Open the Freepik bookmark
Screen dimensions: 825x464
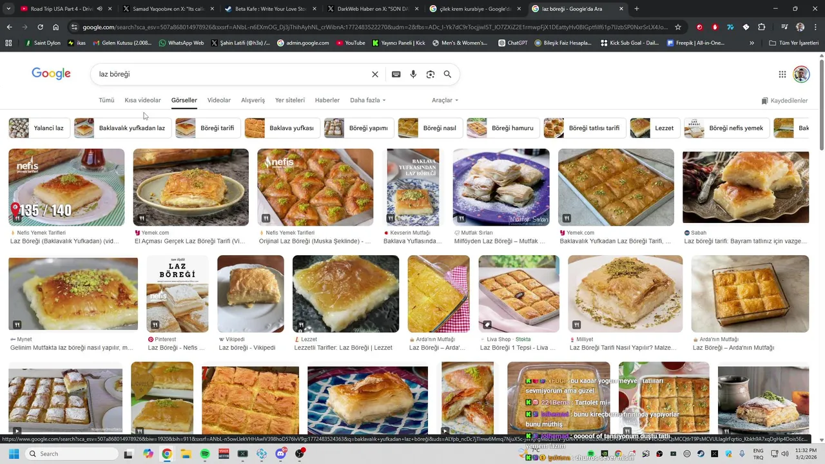point(695,43)
